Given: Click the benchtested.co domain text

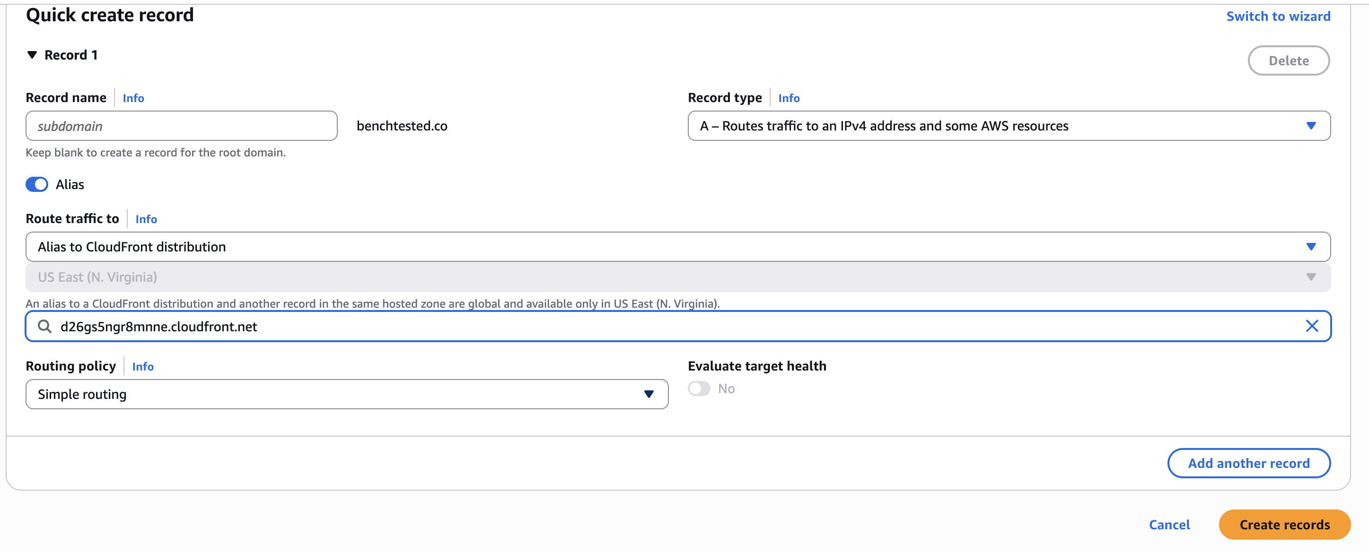Looking at the screenshot, I should point(402,126).
